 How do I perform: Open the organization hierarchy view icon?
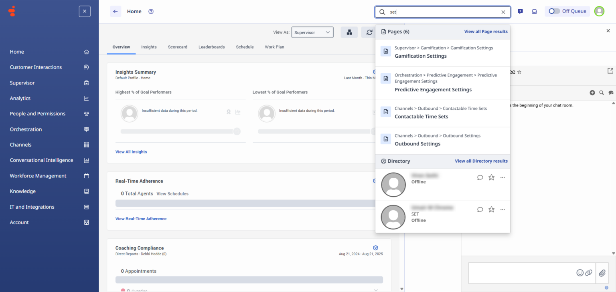point(349,32)
